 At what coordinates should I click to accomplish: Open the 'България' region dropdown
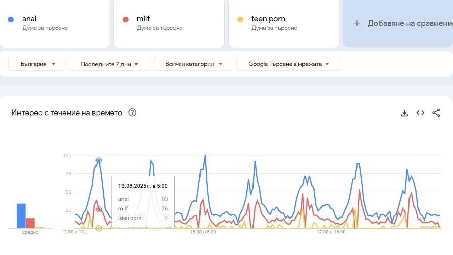[x=36, y=64]
